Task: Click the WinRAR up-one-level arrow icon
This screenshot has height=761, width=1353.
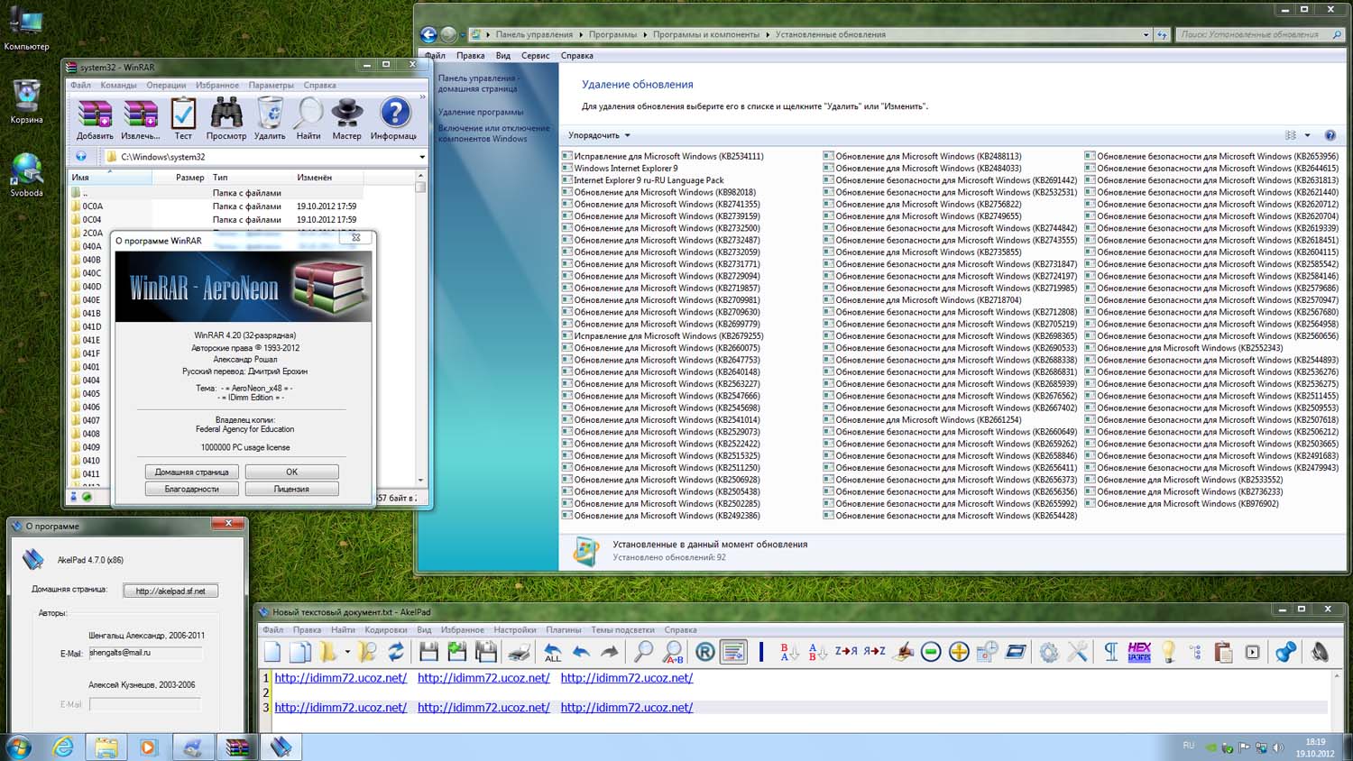Action: [x=81, y=157]
